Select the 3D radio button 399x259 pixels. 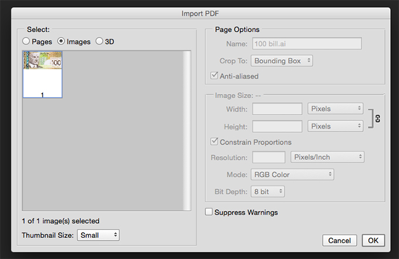pos(99,41)
